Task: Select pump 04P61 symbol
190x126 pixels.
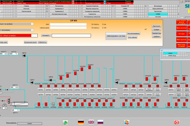Action: [x=32, y=82]
